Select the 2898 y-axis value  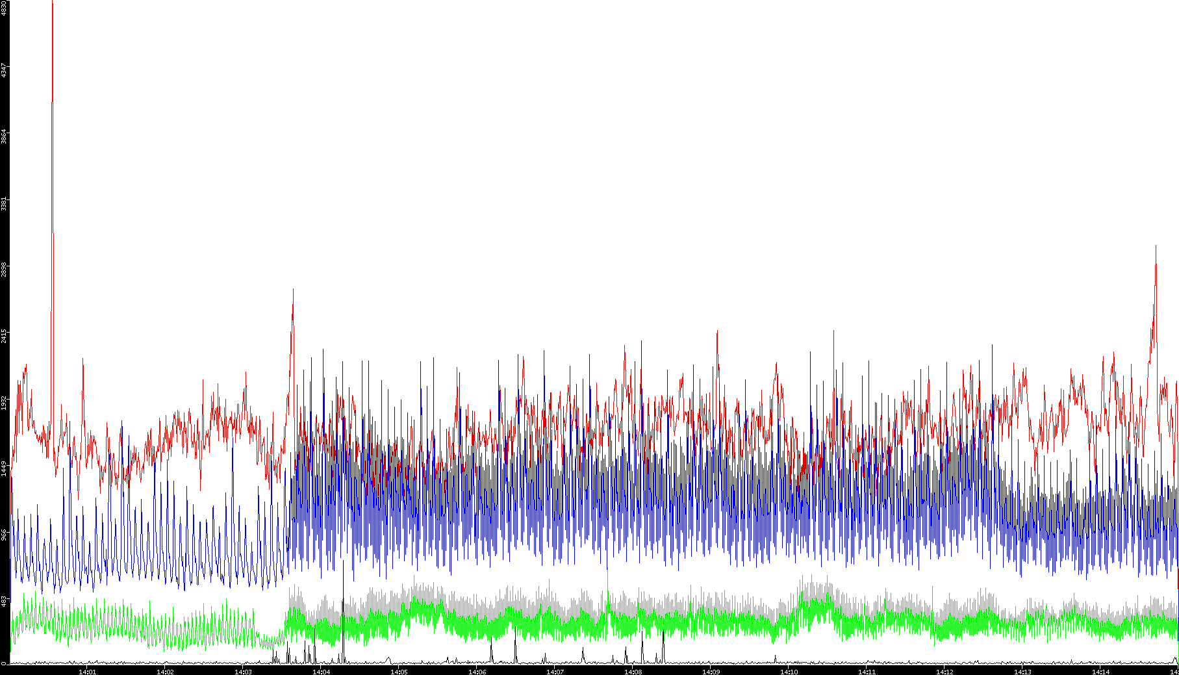click(x=4, y=269)
